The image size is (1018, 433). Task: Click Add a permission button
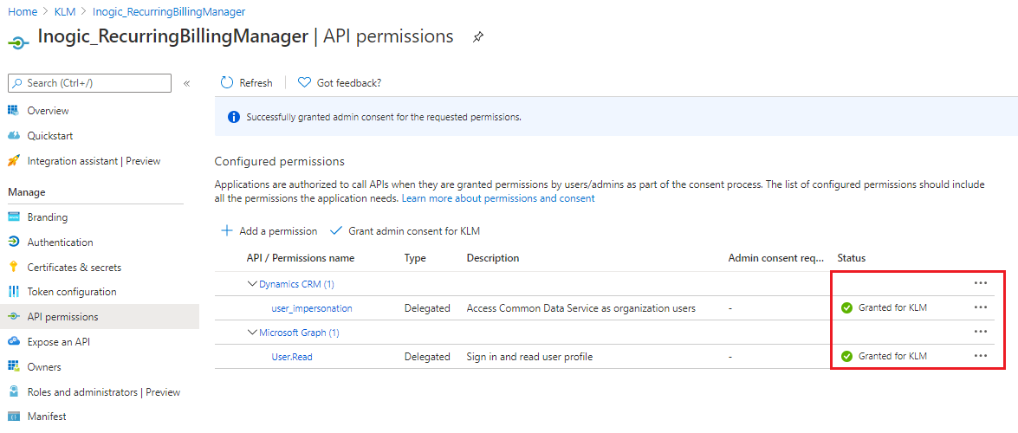[269, 230]
